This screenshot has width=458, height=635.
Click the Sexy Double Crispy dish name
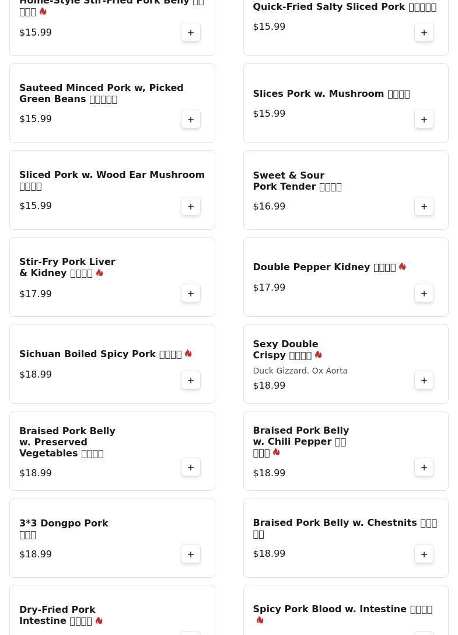click(x=285, y=350)
